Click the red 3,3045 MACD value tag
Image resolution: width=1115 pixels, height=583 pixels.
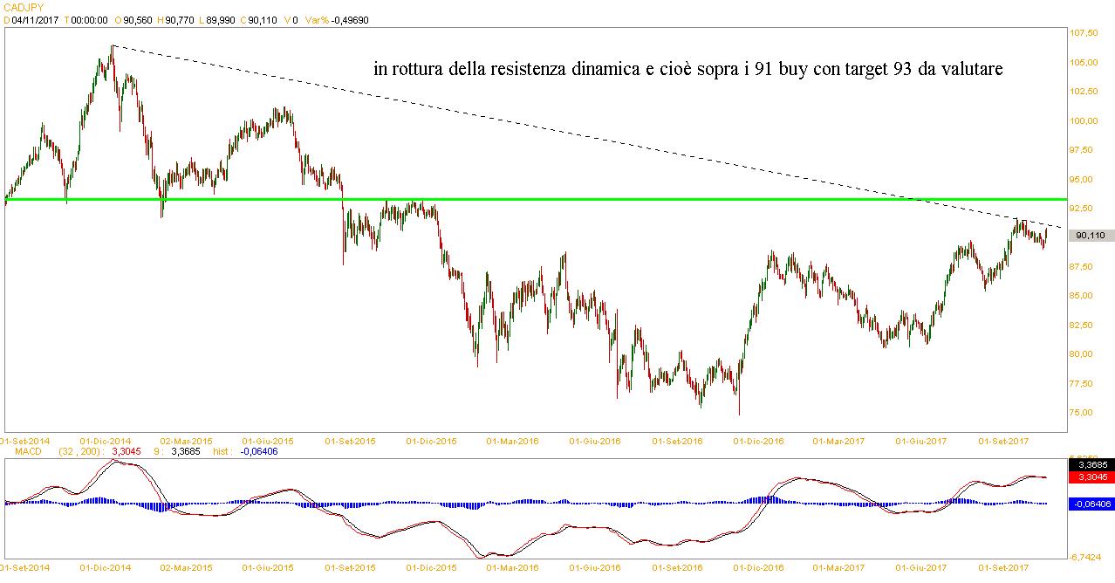click(1090, 477)
